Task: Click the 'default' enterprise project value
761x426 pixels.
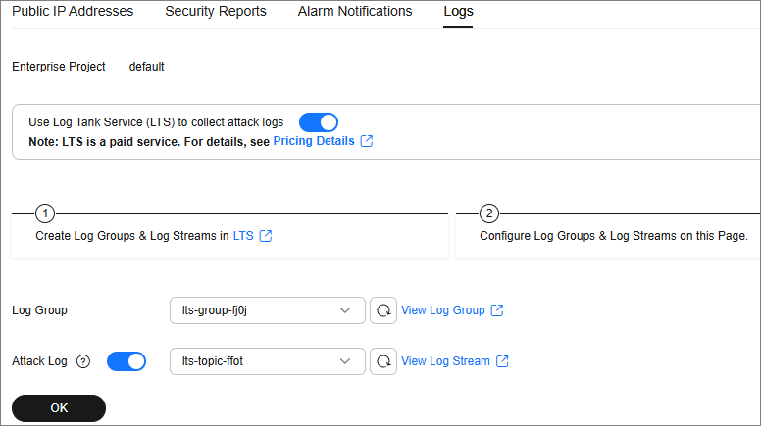Action: click(x=146, y=67)
